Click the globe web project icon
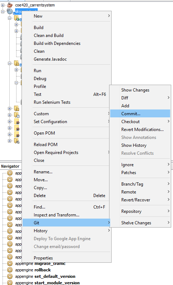 (10, 11)
